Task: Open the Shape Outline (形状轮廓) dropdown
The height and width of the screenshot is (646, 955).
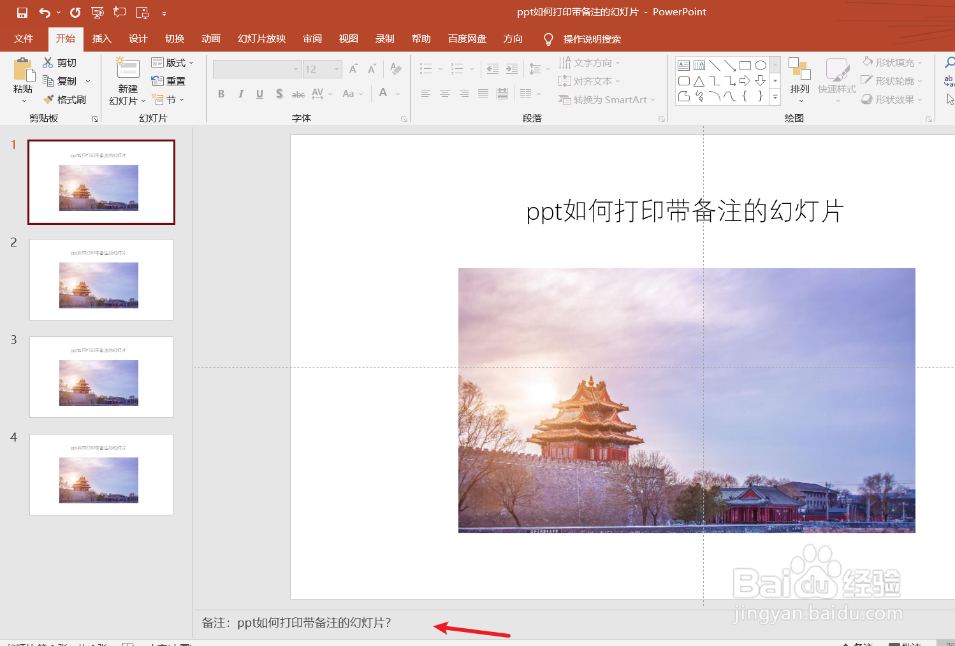Action: 893,81
